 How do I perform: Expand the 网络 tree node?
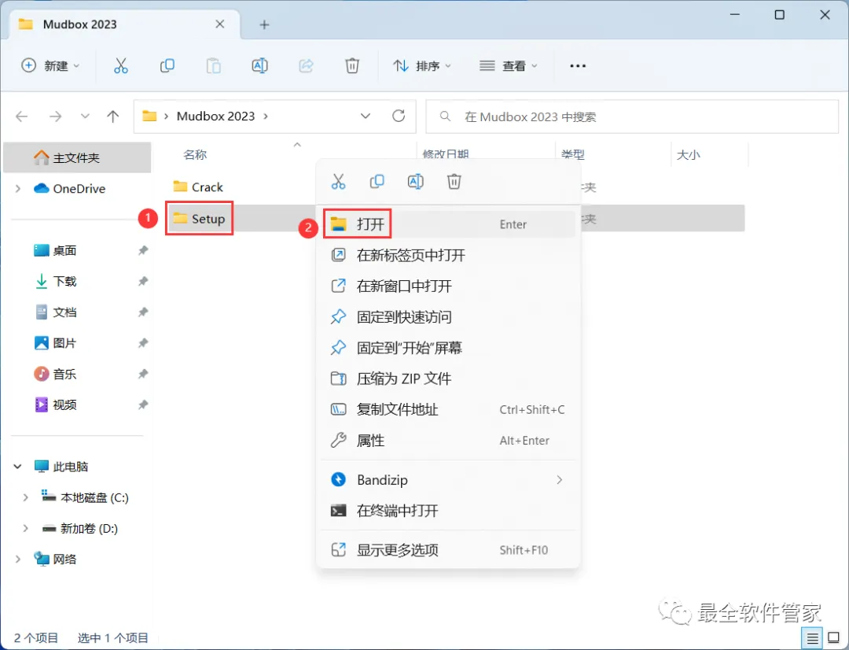(18, 559)
